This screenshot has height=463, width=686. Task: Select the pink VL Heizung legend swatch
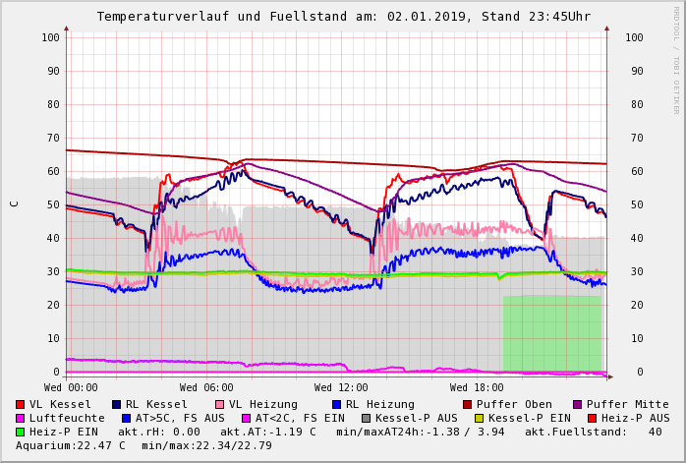tap(220, 404)
